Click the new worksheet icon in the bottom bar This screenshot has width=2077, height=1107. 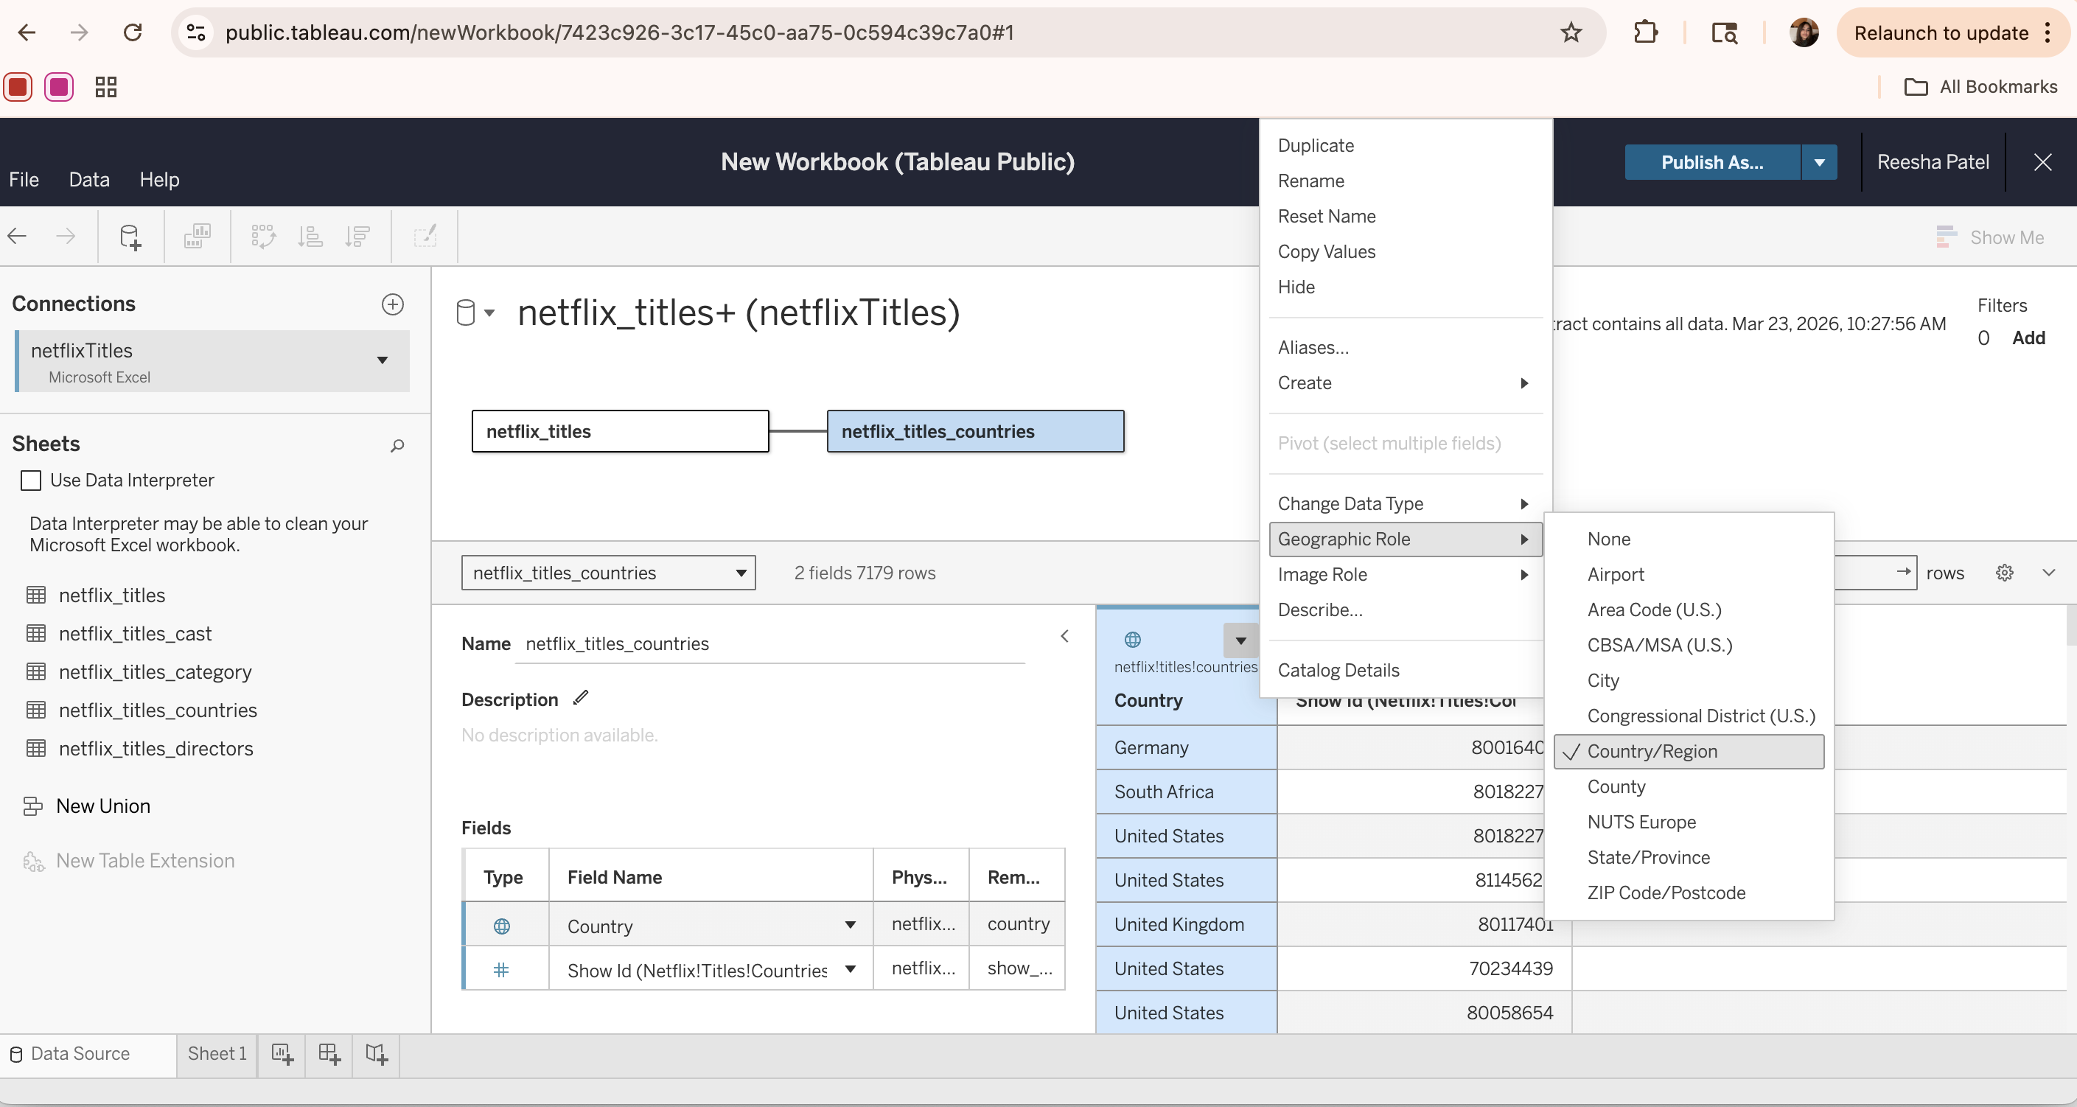pyautogui.click(x=282, y=1054)
